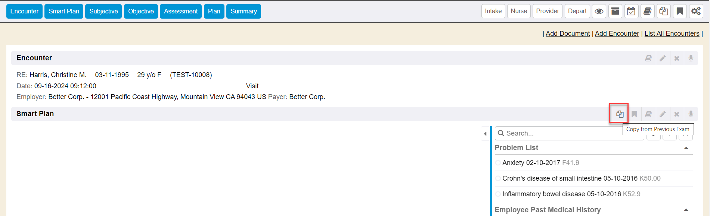
Task: Click the eye preview icon in top toolbar
Action: (x=599, y=11)
